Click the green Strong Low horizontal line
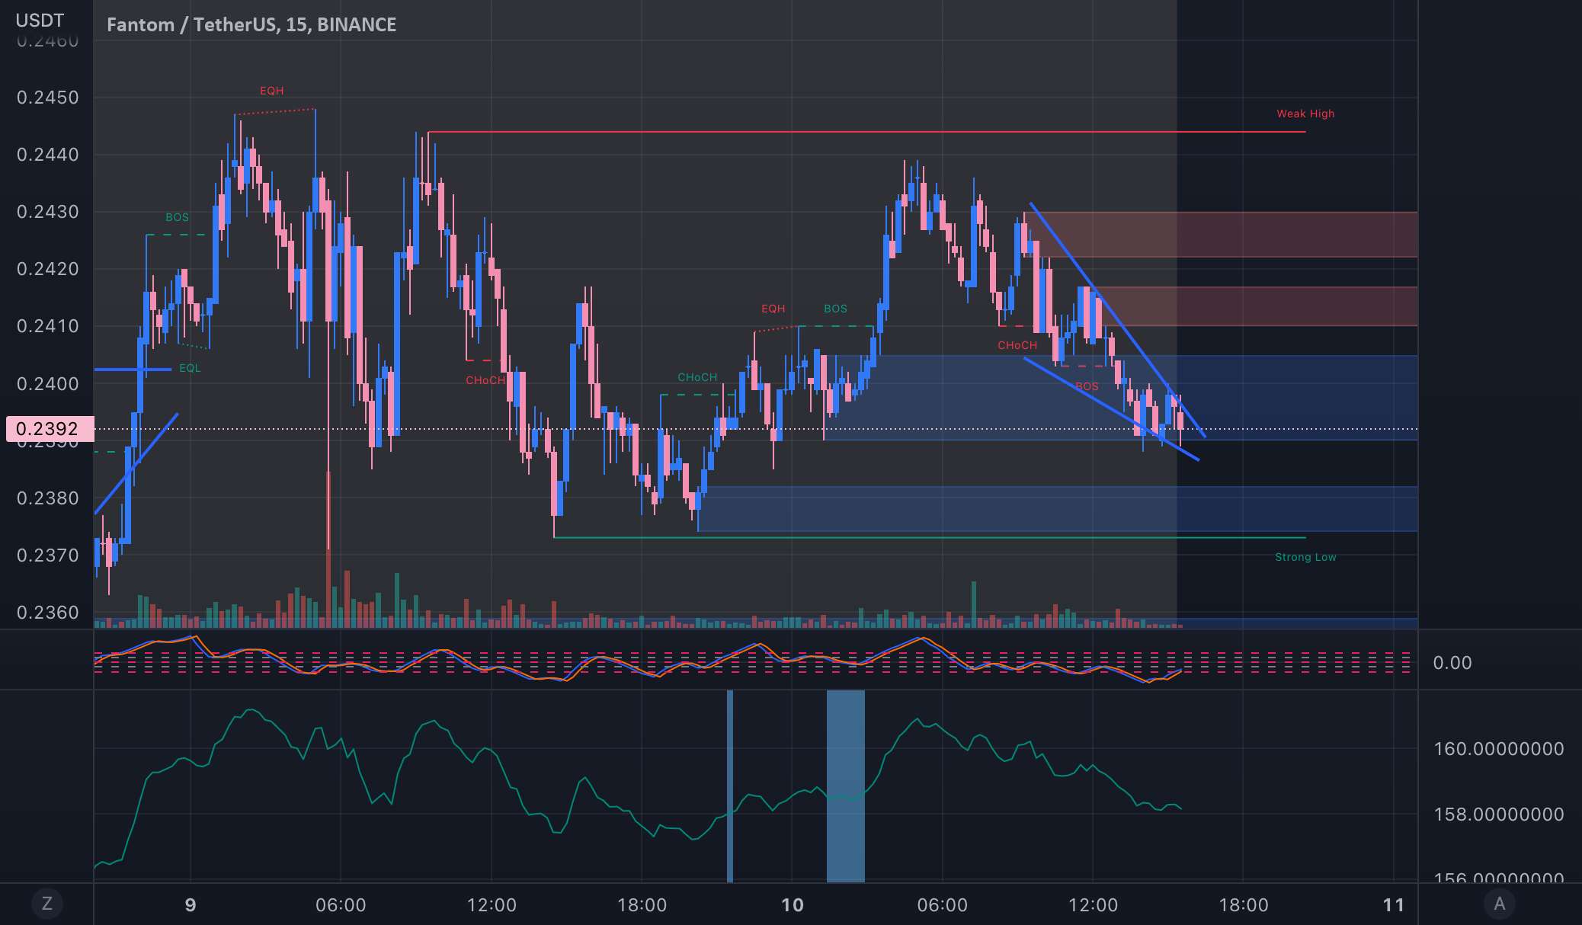1582x925 pixels. pyautogui.click(x=929, y=538)
